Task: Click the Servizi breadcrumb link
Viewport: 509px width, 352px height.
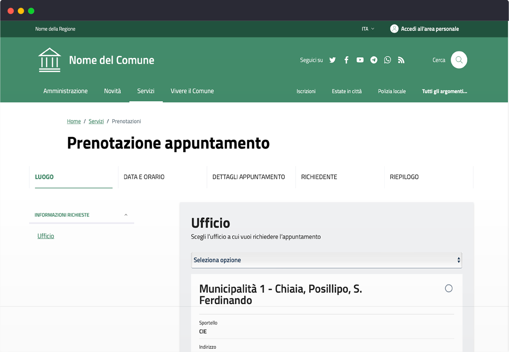Action: (x=96, y=121)
